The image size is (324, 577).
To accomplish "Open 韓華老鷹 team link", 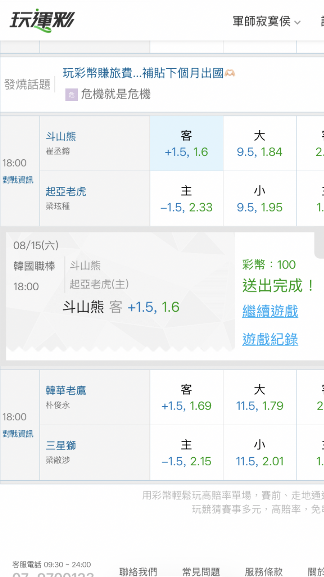I will pos(66,391).
